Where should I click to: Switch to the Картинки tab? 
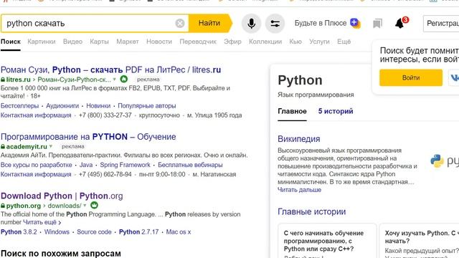pos(42,42)
